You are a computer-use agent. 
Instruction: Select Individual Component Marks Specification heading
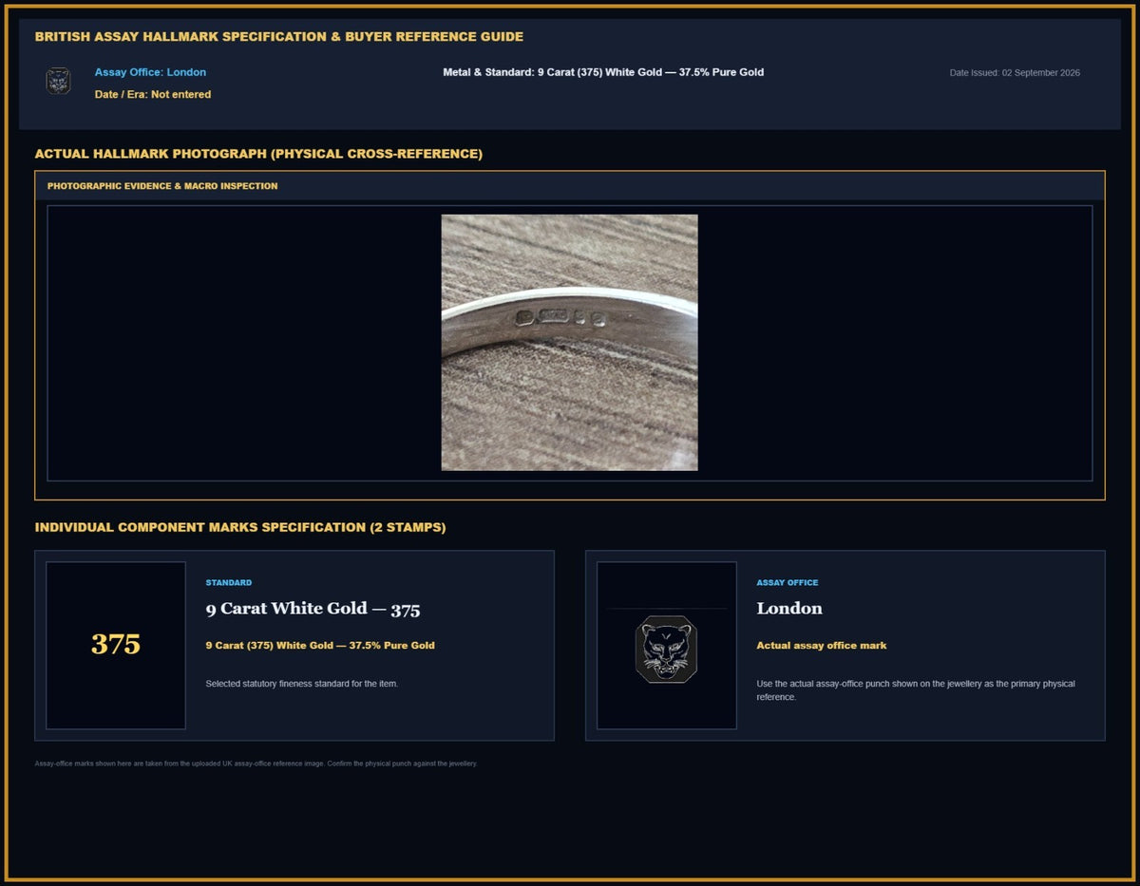click(x=240, y=527)
